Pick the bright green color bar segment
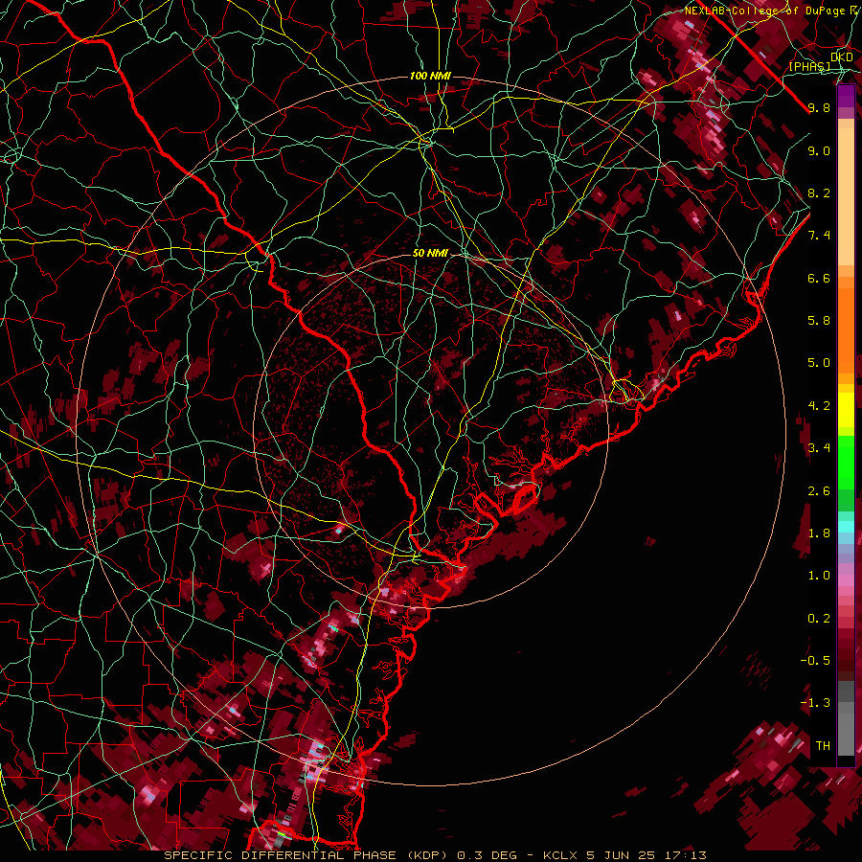The width and height of the screenshot is (862, 862). point(846,463)
